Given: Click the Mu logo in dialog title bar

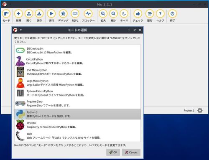Looking at the screenshot, I should click(15, 30).
